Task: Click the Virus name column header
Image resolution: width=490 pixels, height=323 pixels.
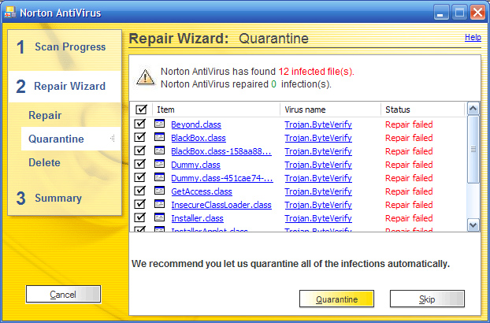Action: [x=330, y=110]
